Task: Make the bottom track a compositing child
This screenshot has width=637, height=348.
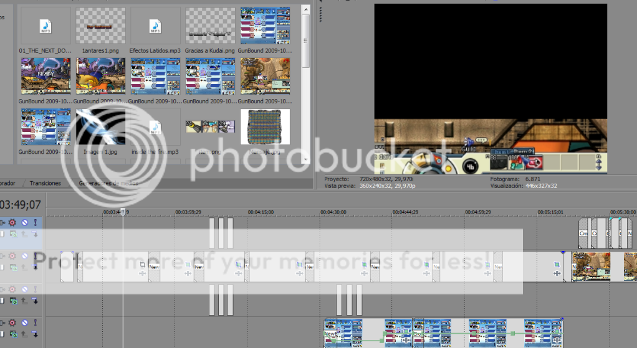Action: point(35,334)
